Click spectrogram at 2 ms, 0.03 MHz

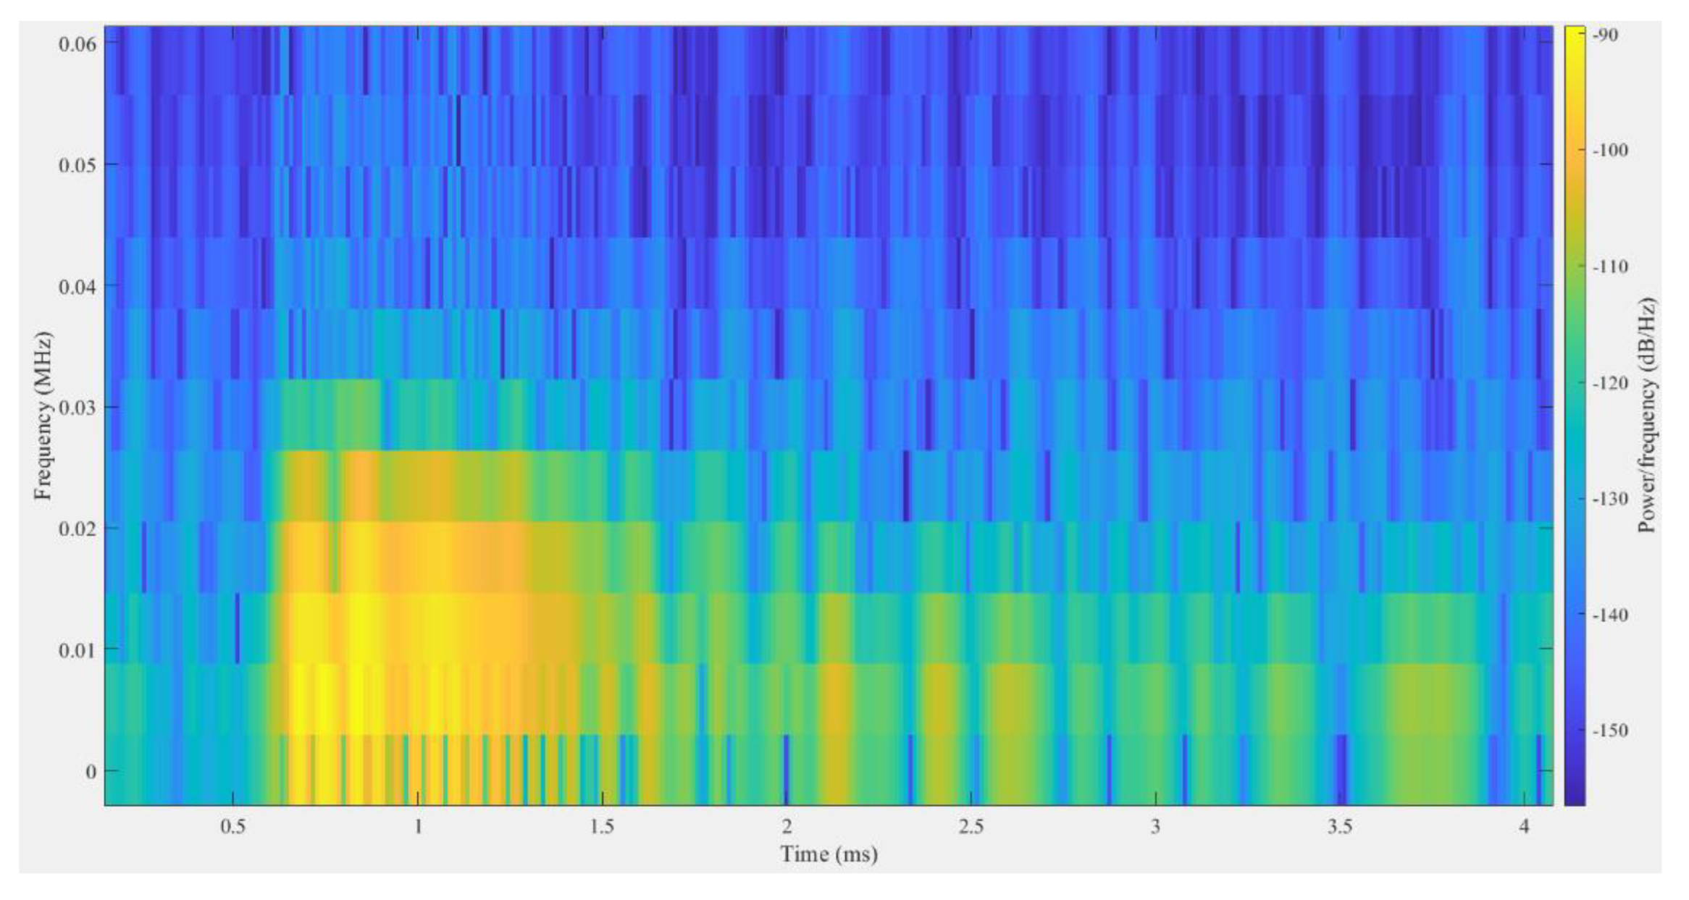[x=787, y=407]
